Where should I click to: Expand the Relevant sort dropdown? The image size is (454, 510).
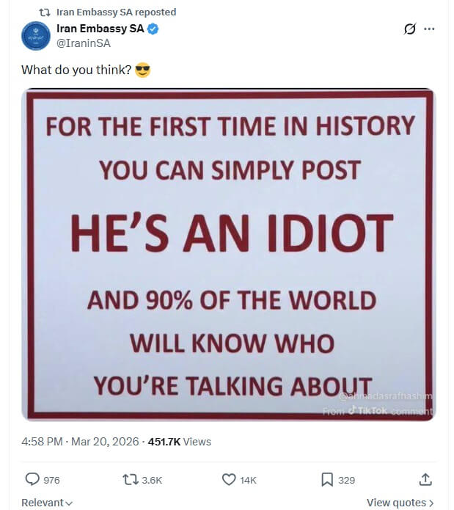pos(47,503)
